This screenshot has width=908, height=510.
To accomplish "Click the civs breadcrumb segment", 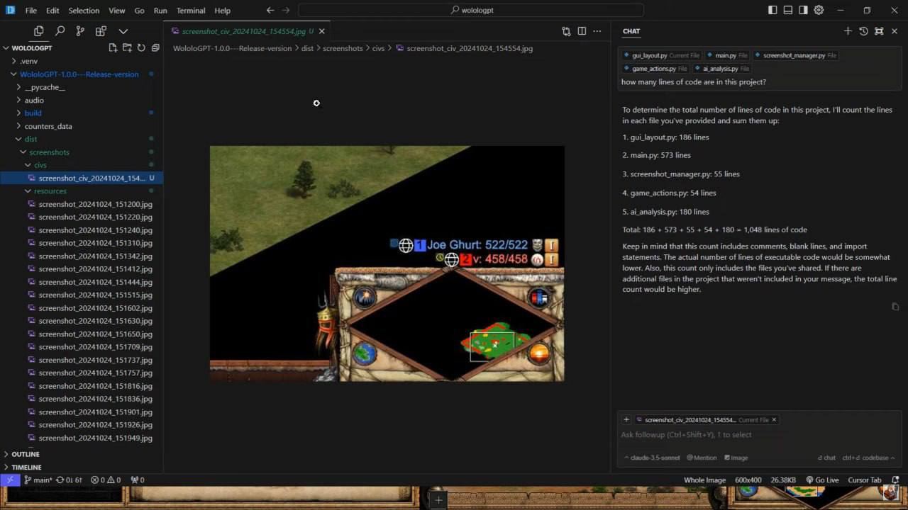I will click(x=378, y=48).
